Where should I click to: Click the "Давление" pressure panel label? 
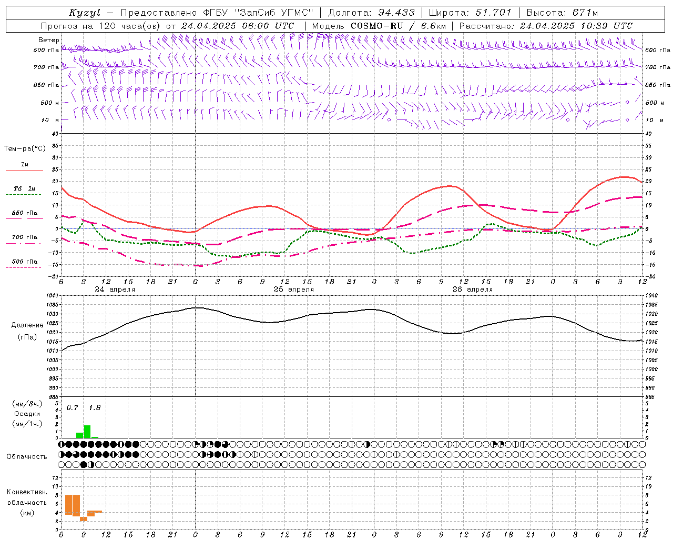[27, 325]
